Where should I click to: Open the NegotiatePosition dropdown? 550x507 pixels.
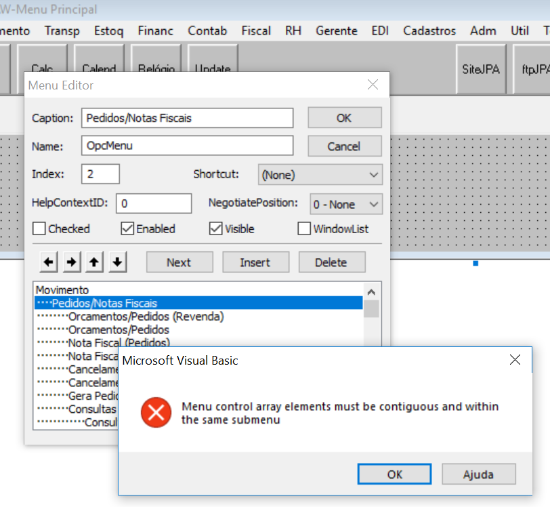[346, 204]
